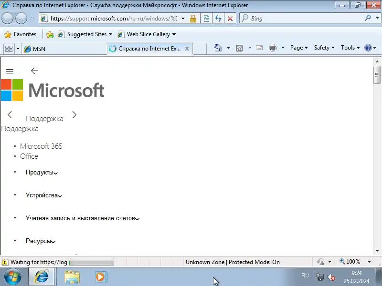The height and width of the screenshot is (286, 382).
Task: Open a new blank tab
Action: click(200, 49)
